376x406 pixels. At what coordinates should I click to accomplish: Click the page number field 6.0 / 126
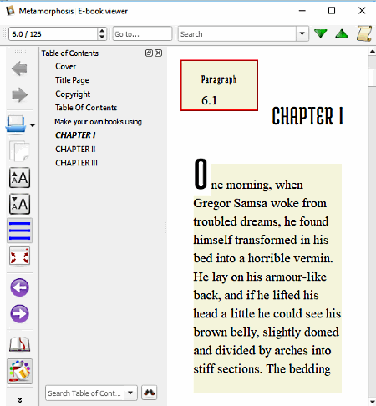pyautogui.click(x=53, y=33)
